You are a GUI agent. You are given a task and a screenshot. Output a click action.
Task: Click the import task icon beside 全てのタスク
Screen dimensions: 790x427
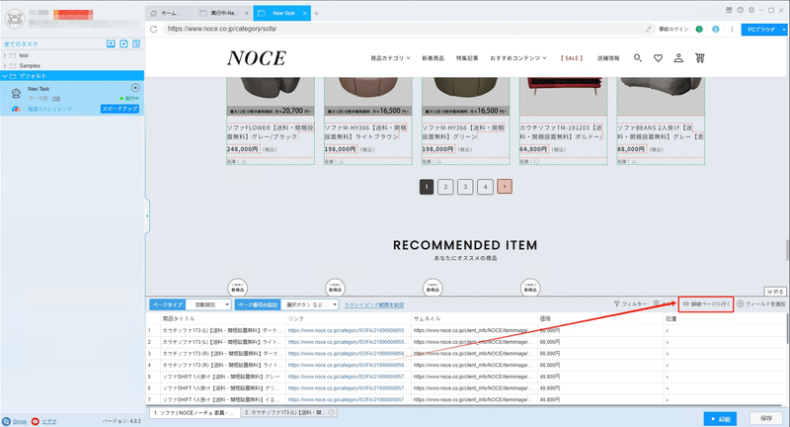[x=111, y=43]
